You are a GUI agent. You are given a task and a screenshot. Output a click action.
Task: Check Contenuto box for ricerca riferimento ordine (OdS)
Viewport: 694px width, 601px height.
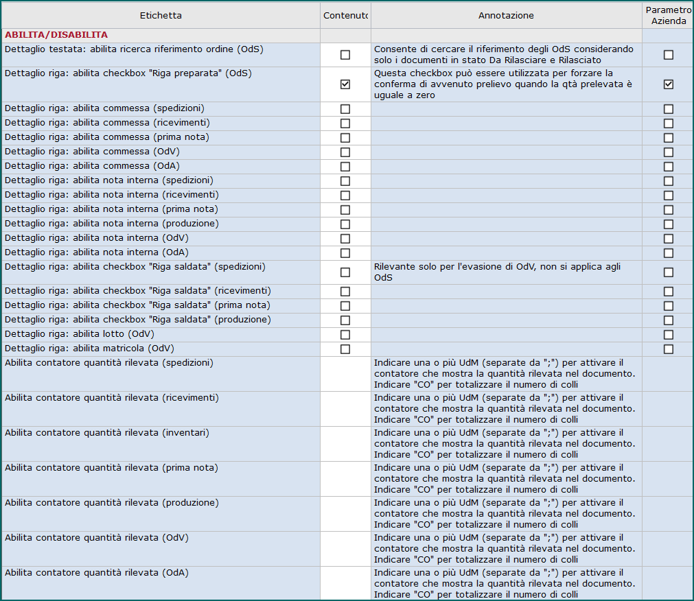[x=345, y=55]
